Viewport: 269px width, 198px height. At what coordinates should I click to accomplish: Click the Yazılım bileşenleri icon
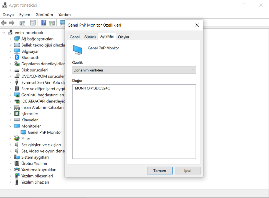tap(17, 176)
